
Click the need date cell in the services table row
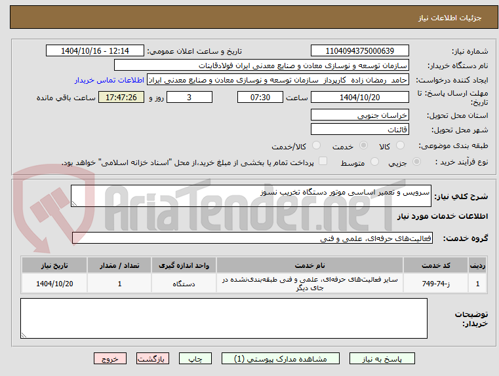tap(54, 284)
